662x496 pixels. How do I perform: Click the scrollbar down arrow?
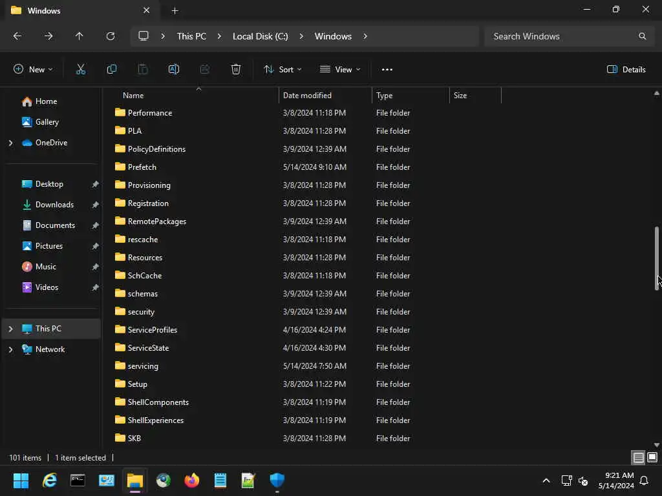tap(657, 445)
